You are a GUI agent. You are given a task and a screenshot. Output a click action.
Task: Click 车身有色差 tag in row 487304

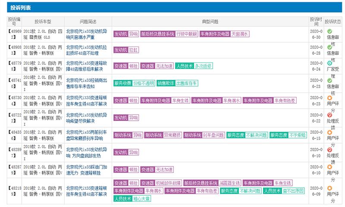point(270,100)
